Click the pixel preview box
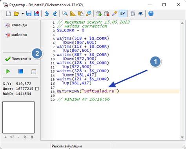Image resolution: width=186 pixels, height=149 pixels. 18,117
